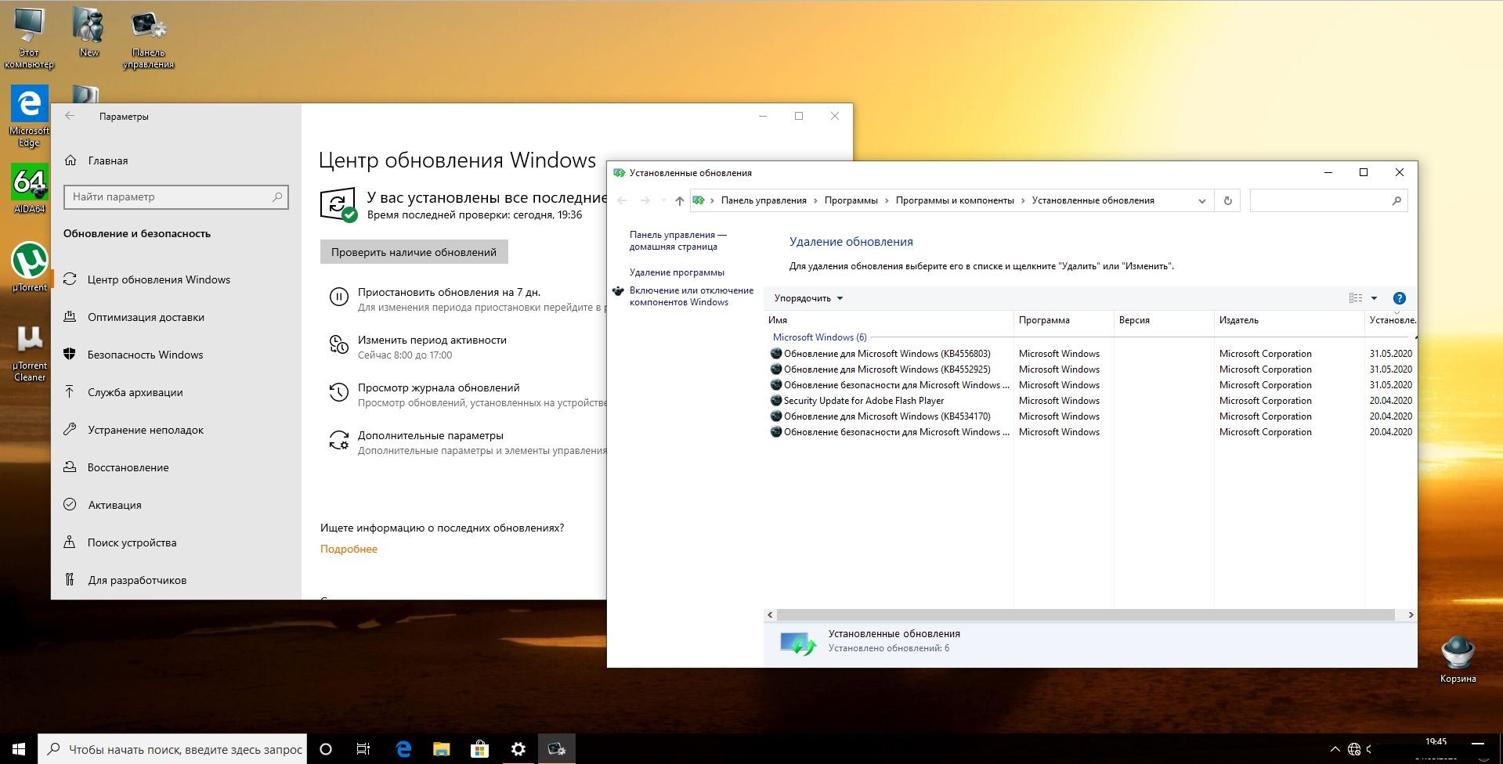Expand the breadcrumb arrow after Панель управления
Viewport: 1503px width, 764px height.
[x=815, y=201]
